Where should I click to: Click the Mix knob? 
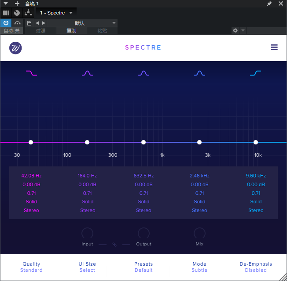click(x=199, y=233)
